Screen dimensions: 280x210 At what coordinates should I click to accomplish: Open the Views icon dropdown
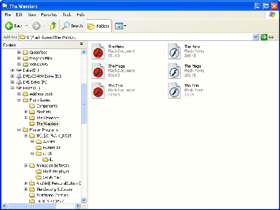[121, 26]
